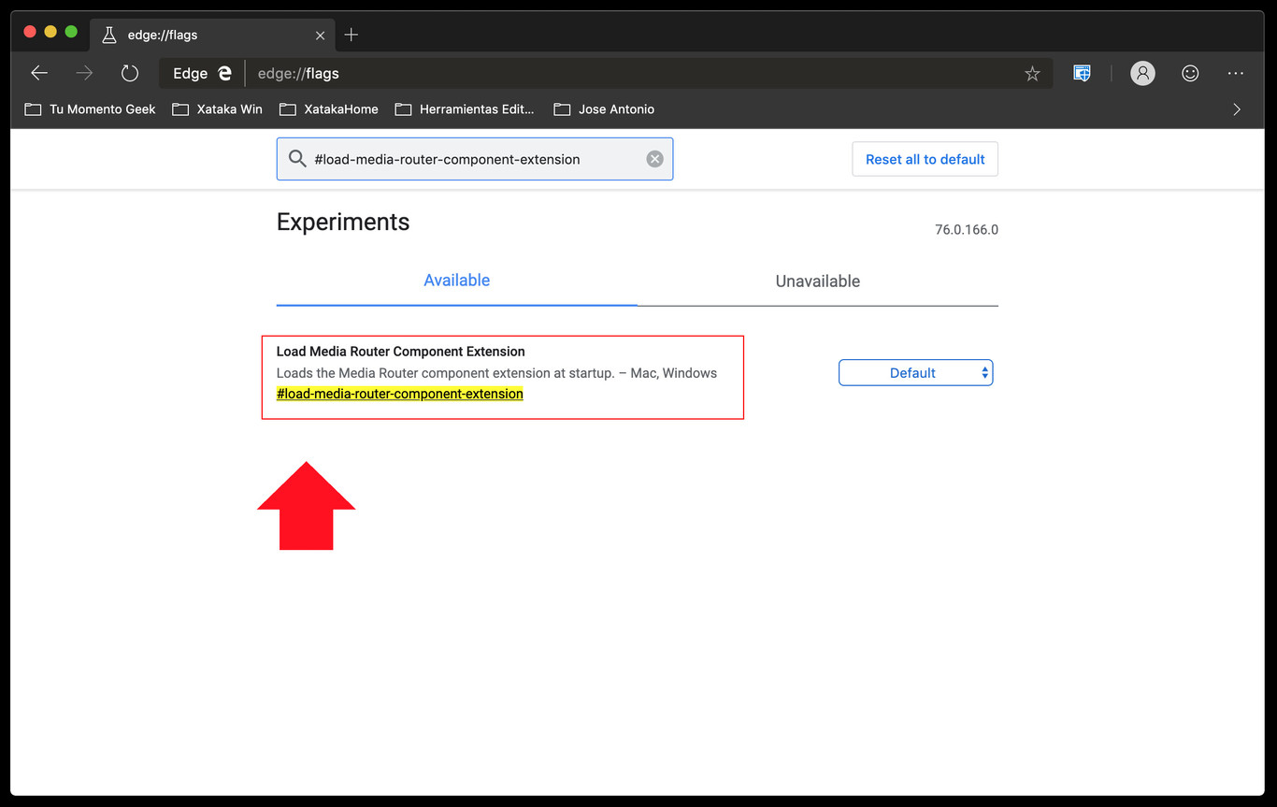Clear the flags search field

654,159
